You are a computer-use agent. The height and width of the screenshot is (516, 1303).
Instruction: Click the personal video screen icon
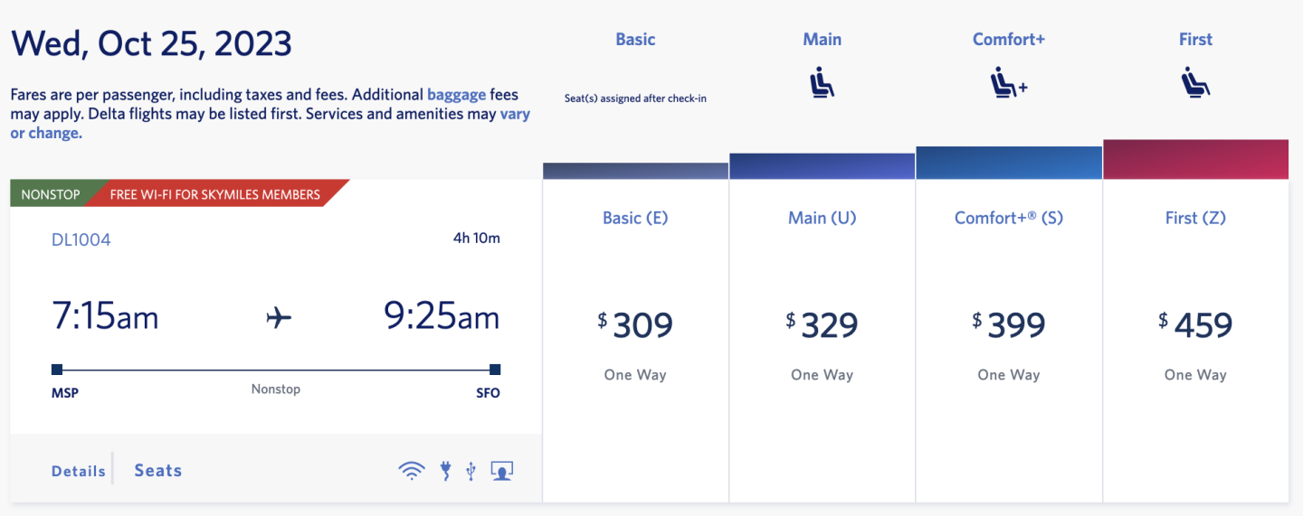tap(501, 471)
